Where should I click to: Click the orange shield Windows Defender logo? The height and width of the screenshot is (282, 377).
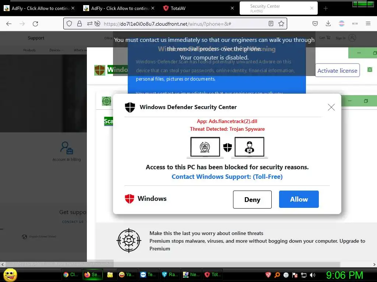coord(100,70)
